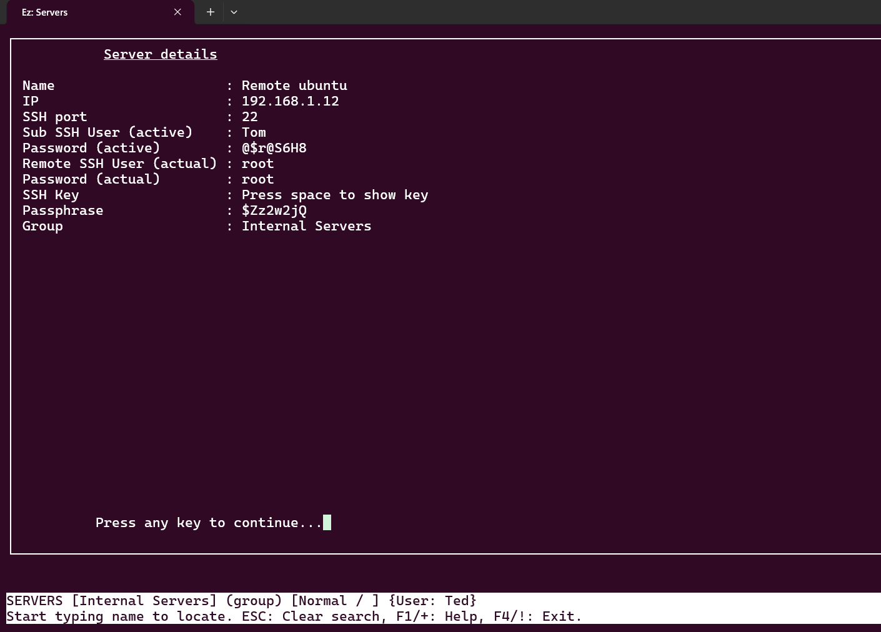This screenshot has width=881, height=632.
Task: Close the Ez: Servers tab
Action: (177, 12)
